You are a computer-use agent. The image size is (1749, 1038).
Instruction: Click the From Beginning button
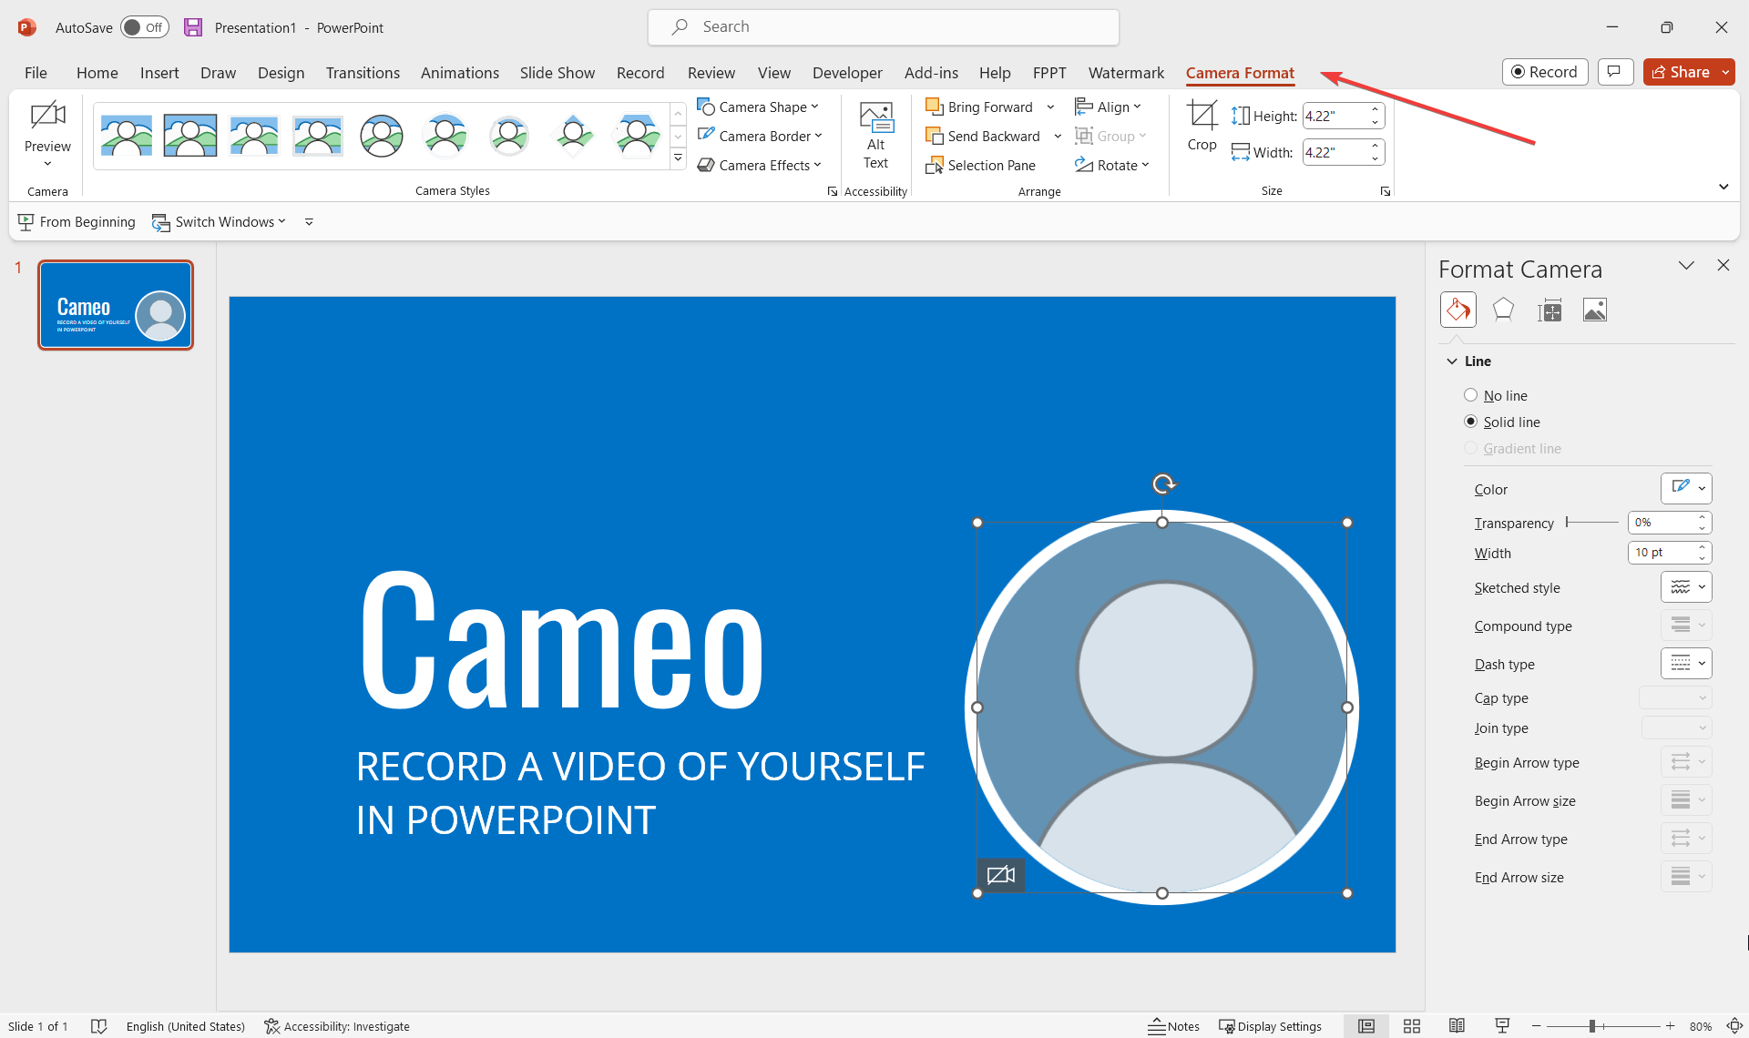(77, 221)
